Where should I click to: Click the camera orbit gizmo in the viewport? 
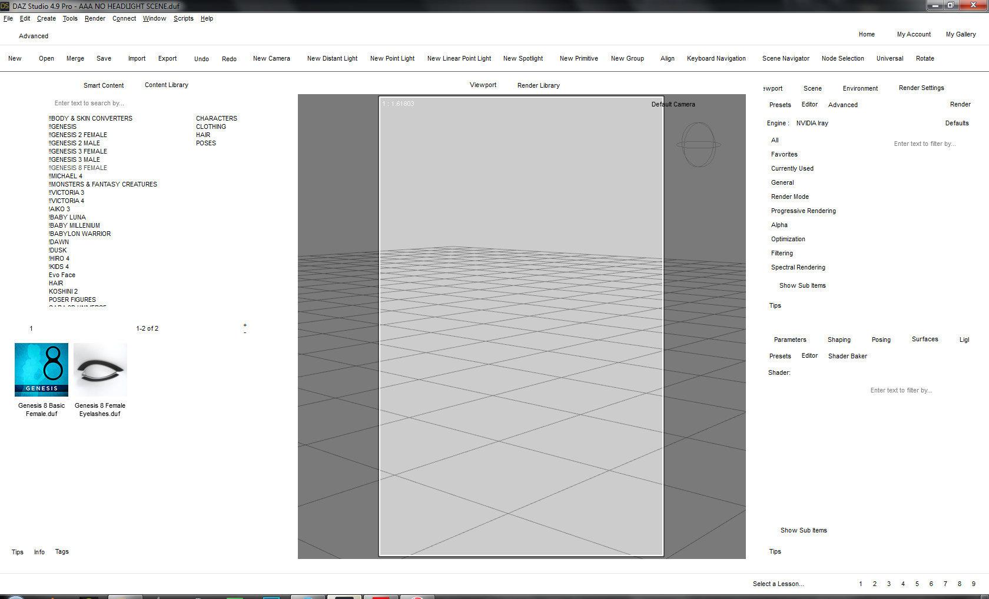698,145
